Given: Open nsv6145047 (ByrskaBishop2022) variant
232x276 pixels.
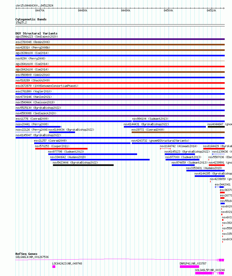Looking at the screenshot, I should pyautogui.click(x=38, y=135).
